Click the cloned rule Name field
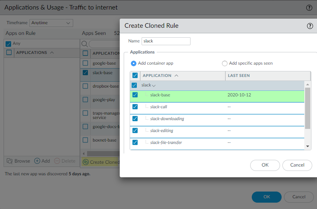Image resolution: width=317 pixels, height=209 pixels. click(166, 41)
